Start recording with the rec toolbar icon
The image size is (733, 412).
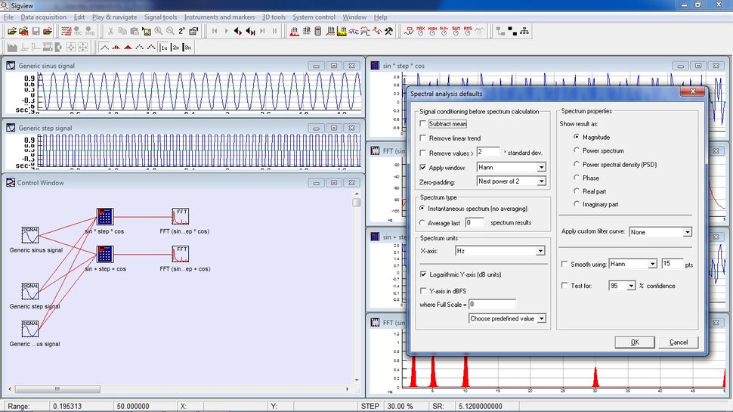click(78, 31)
